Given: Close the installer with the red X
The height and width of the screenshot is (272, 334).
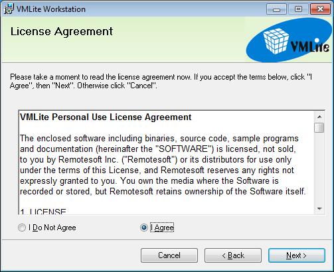Looking at the screenshot, I should click(320, 9).
